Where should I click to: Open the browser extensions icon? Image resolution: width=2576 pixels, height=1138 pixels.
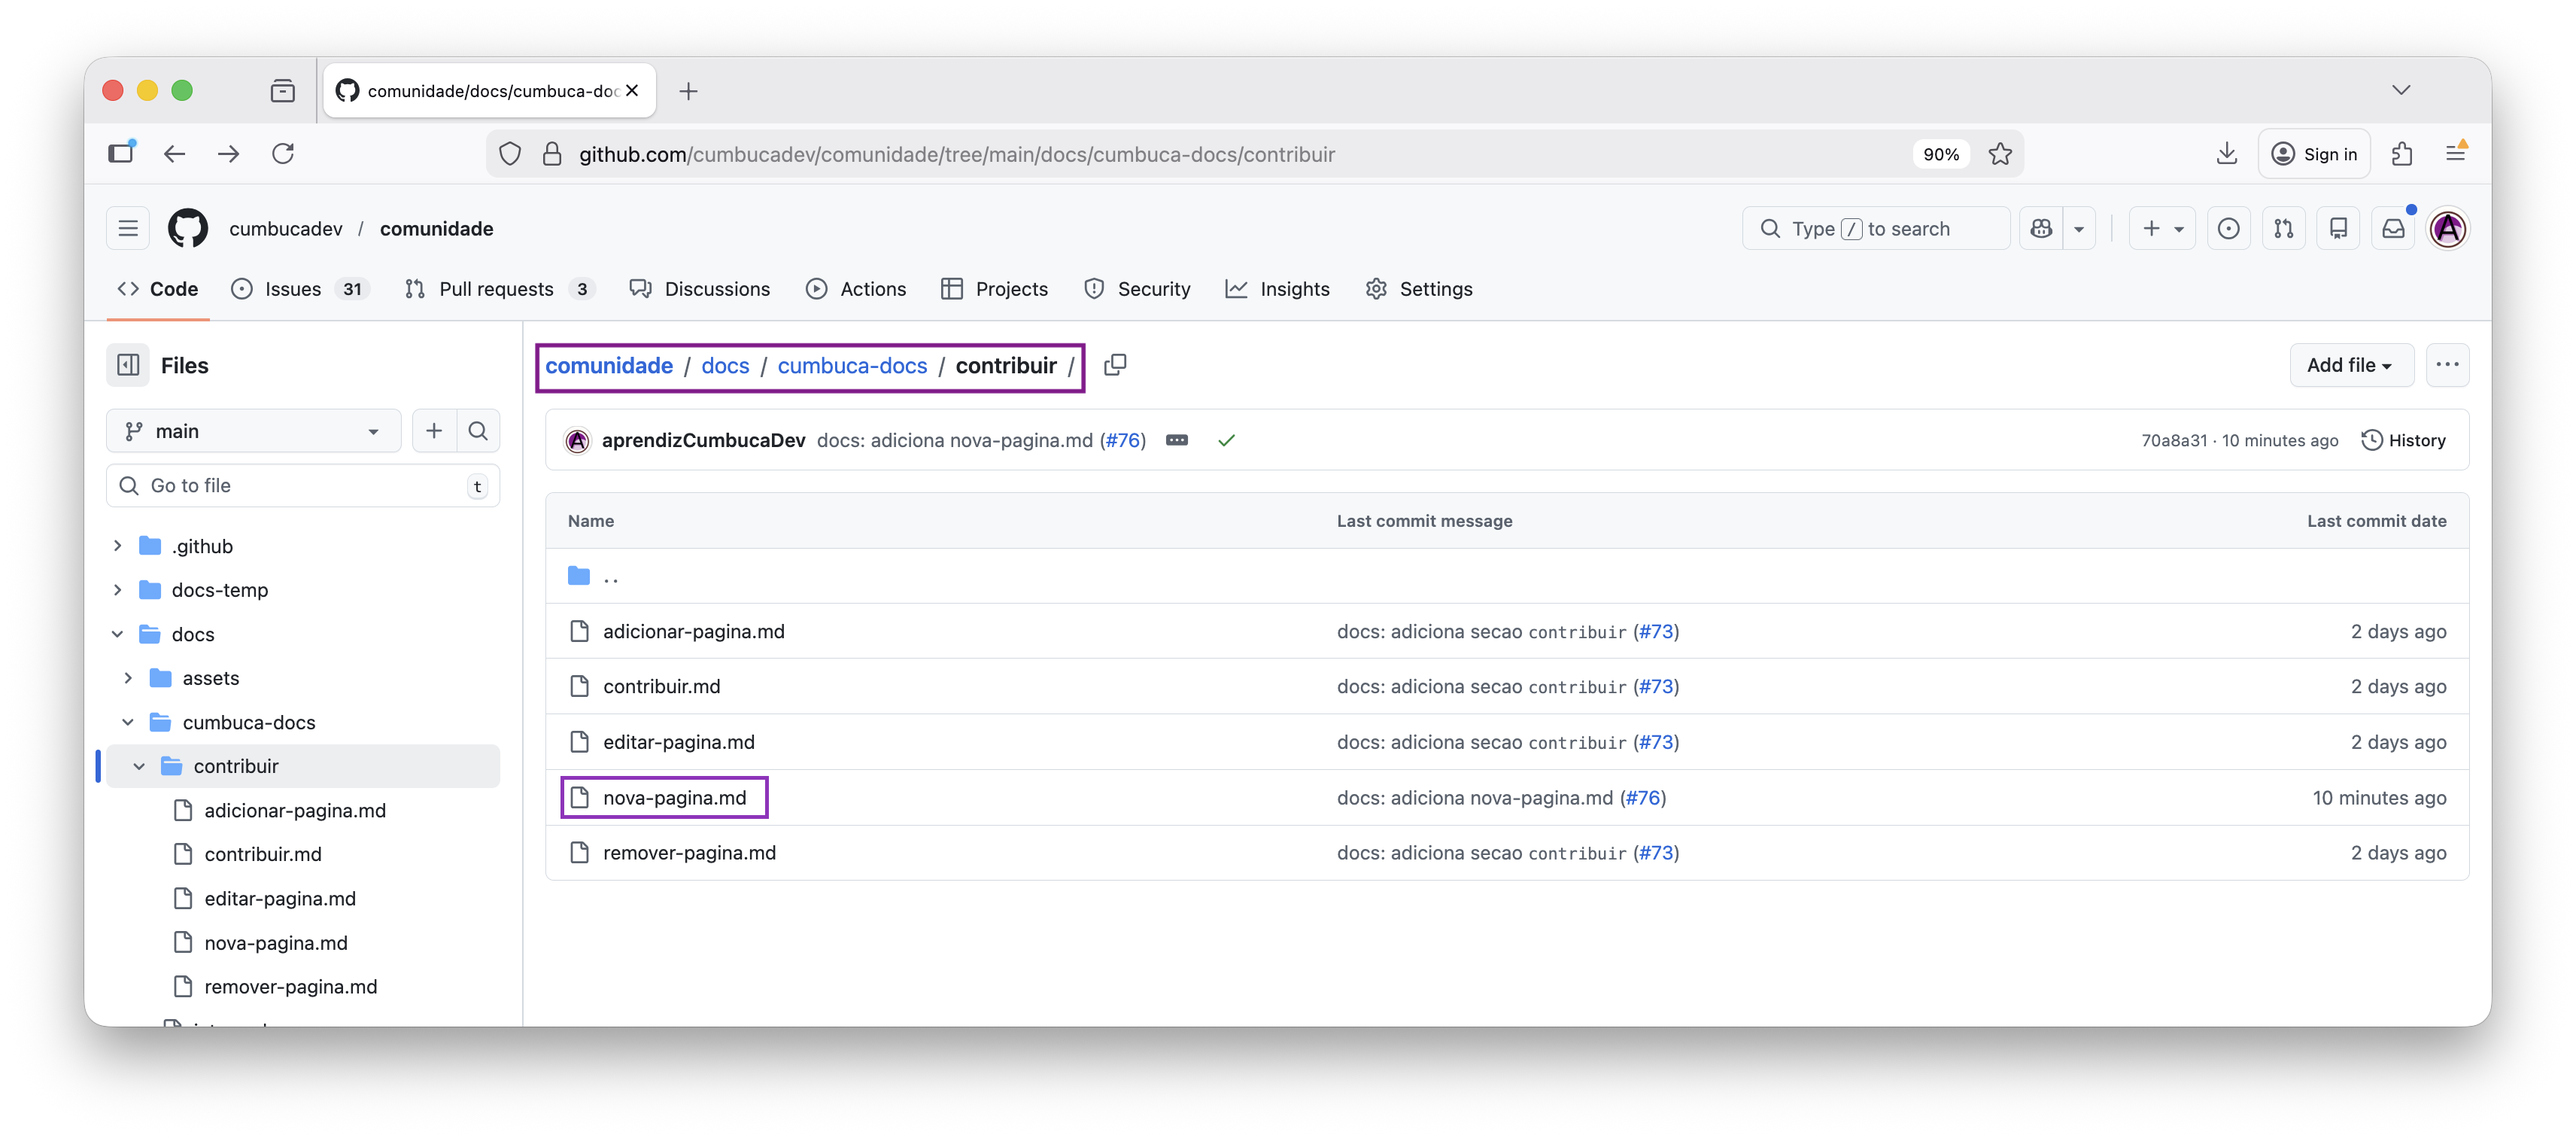[x=2402, y=154]
